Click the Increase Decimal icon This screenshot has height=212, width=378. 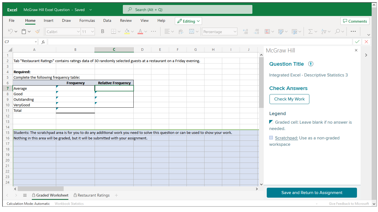pyautogui.click(x=245, y=31)
